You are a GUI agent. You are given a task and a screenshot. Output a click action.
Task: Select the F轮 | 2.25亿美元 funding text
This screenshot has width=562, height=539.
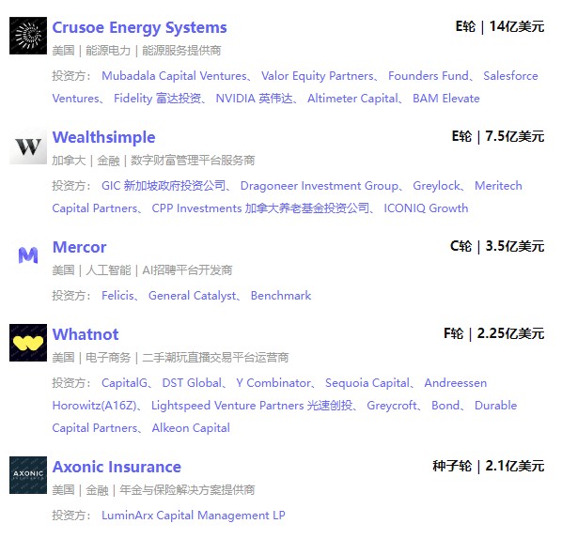coord(494,333)
